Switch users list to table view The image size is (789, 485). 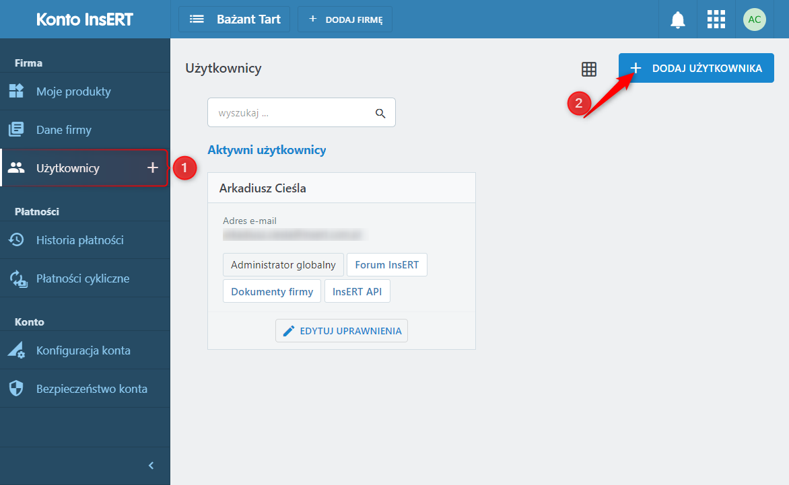pos(589,69)
